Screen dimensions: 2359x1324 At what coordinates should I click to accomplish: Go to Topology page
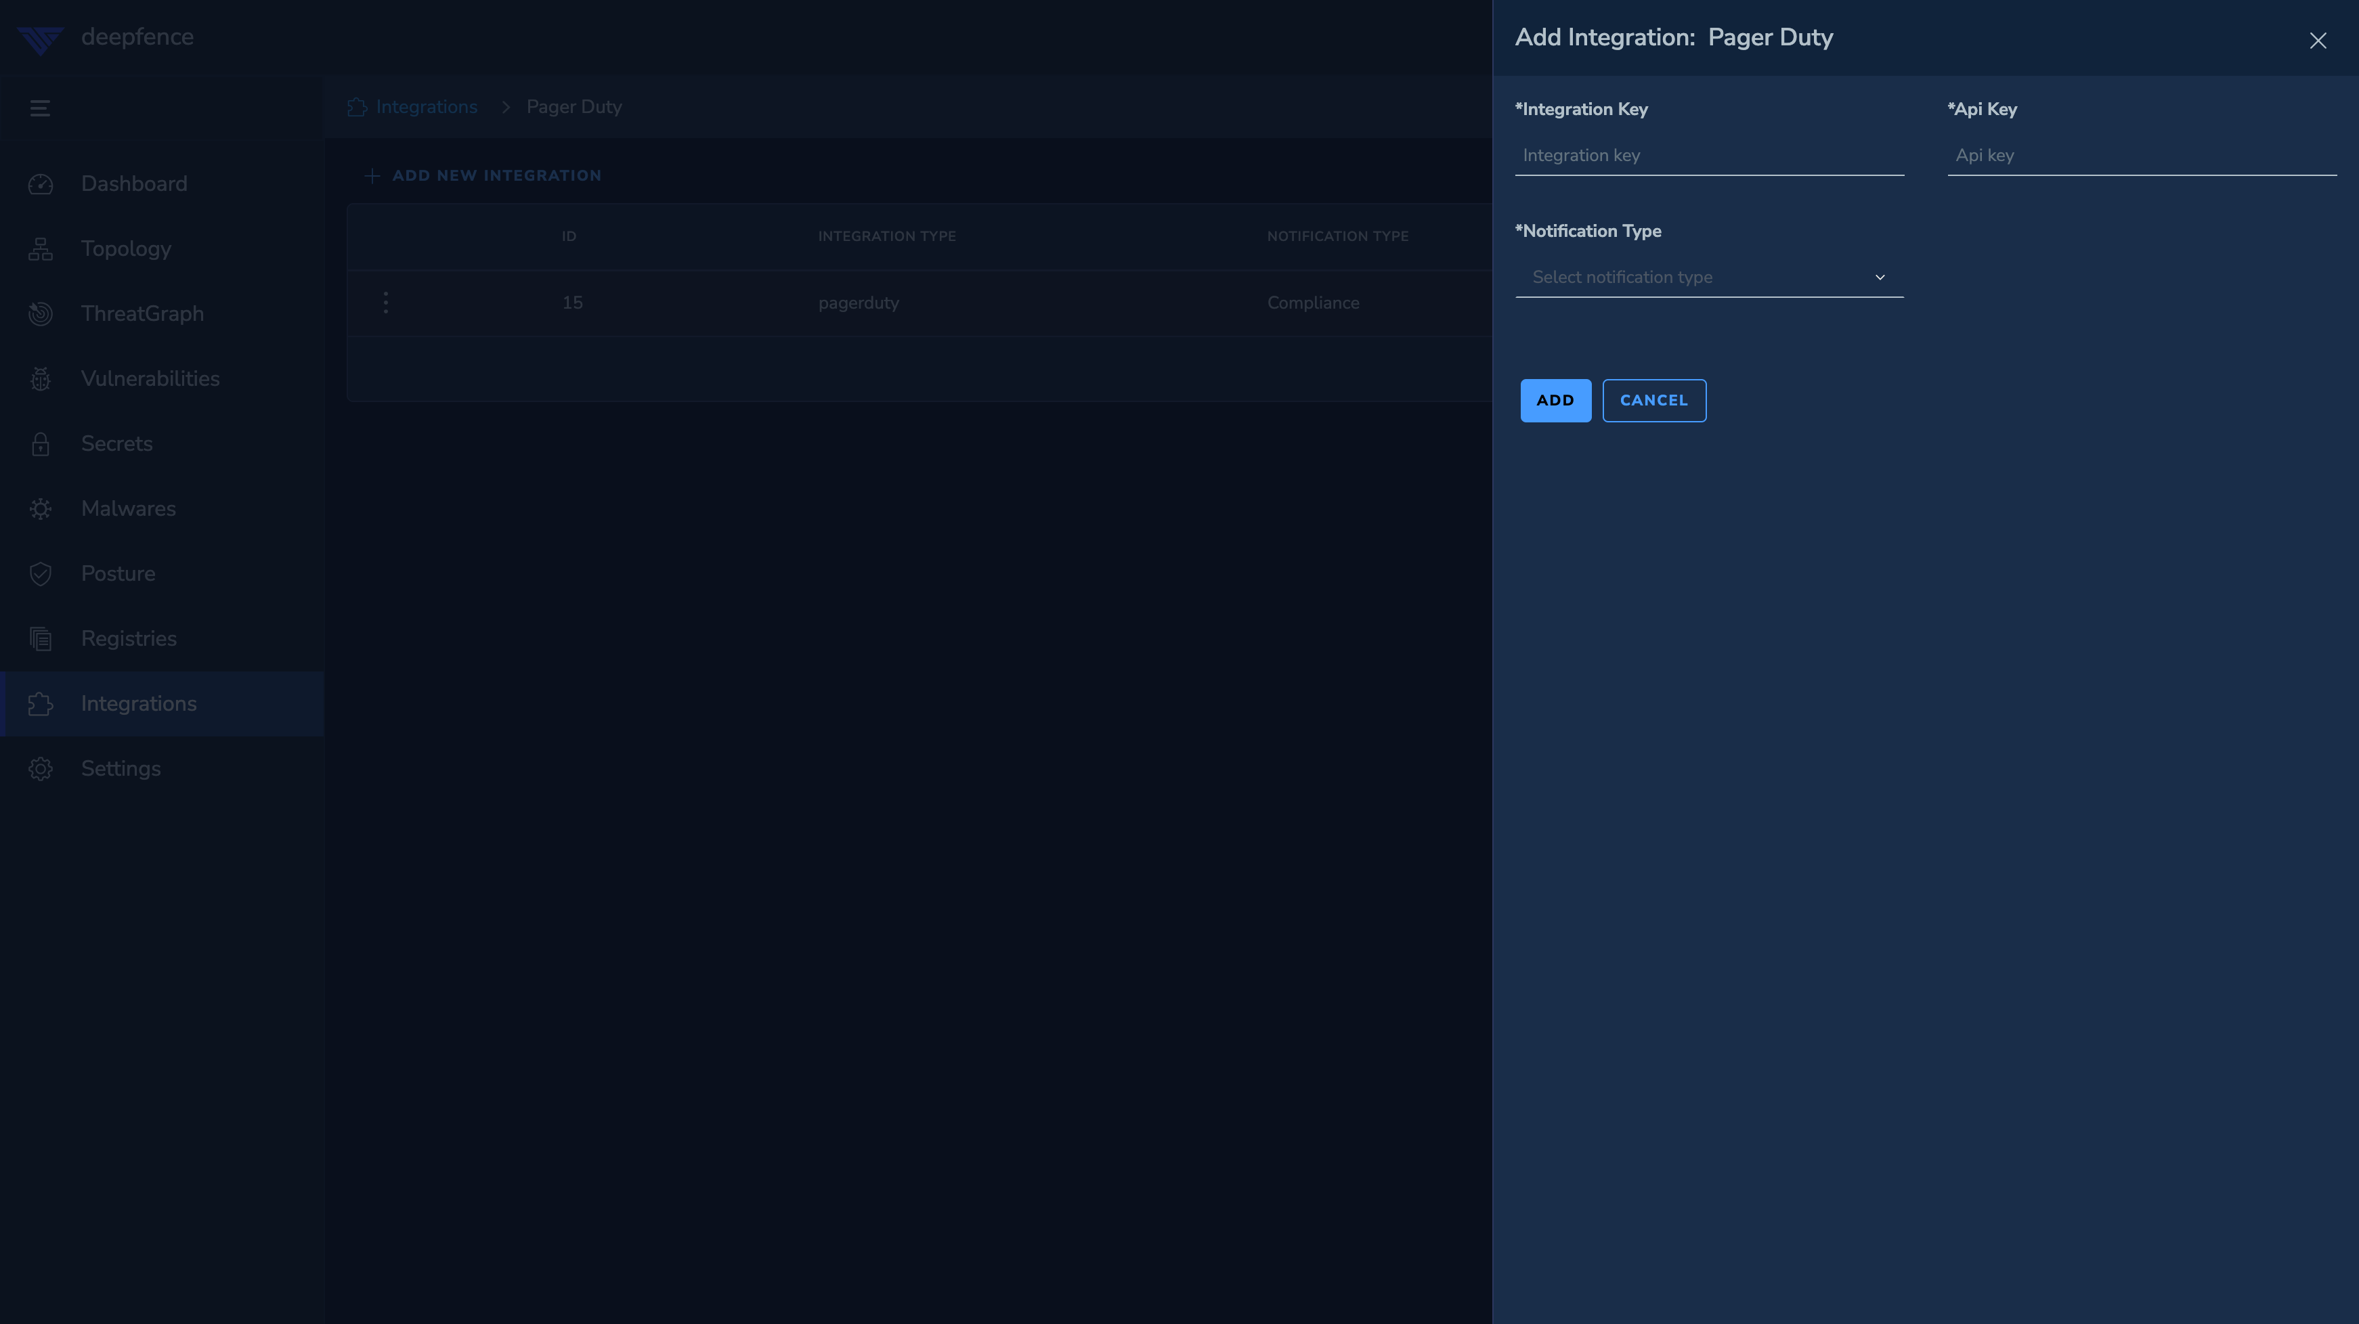[x=162, y=249]
